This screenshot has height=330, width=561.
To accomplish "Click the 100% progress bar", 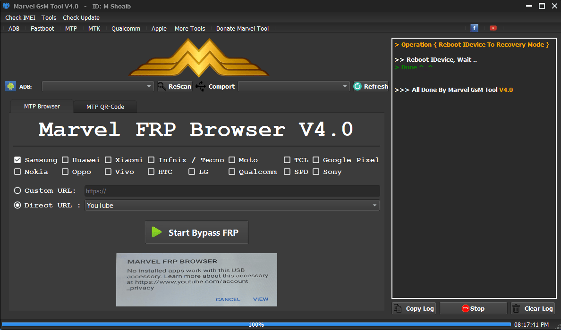I will click(x=256, y=324).
